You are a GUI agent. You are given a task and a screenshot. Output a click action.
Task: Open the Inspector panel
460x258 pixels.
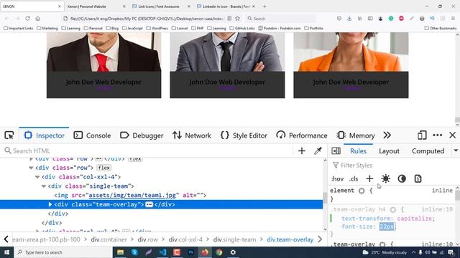pos(44,135)
